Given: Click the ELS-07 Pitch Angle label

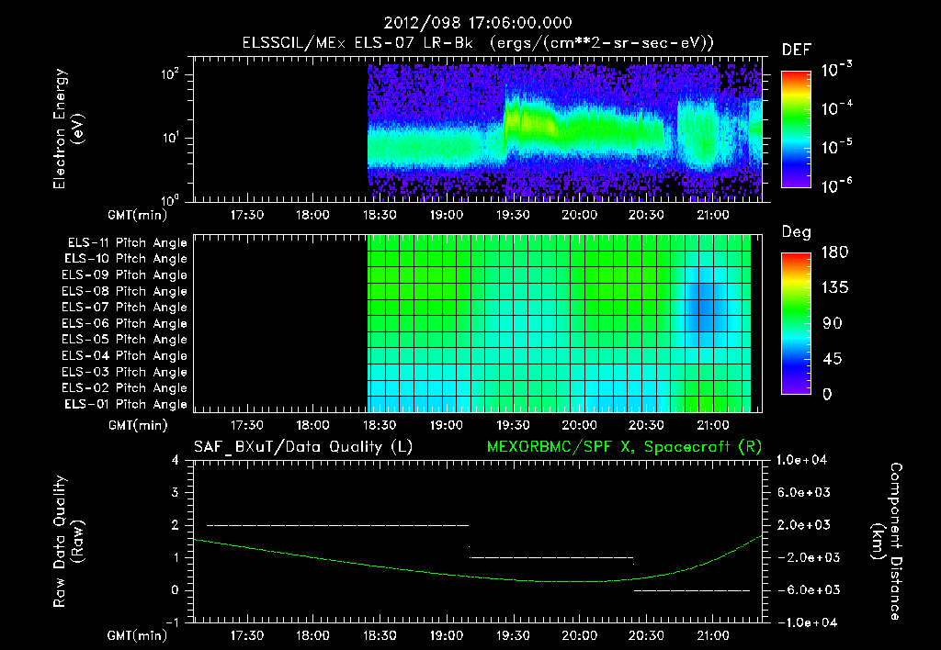Looking at the screenshot, I should click(x=124, y=307).
